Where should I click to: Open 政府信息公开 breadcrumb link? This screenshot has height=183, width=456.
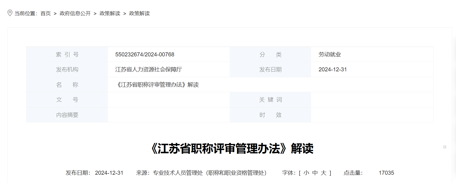[x=75, y=13]
